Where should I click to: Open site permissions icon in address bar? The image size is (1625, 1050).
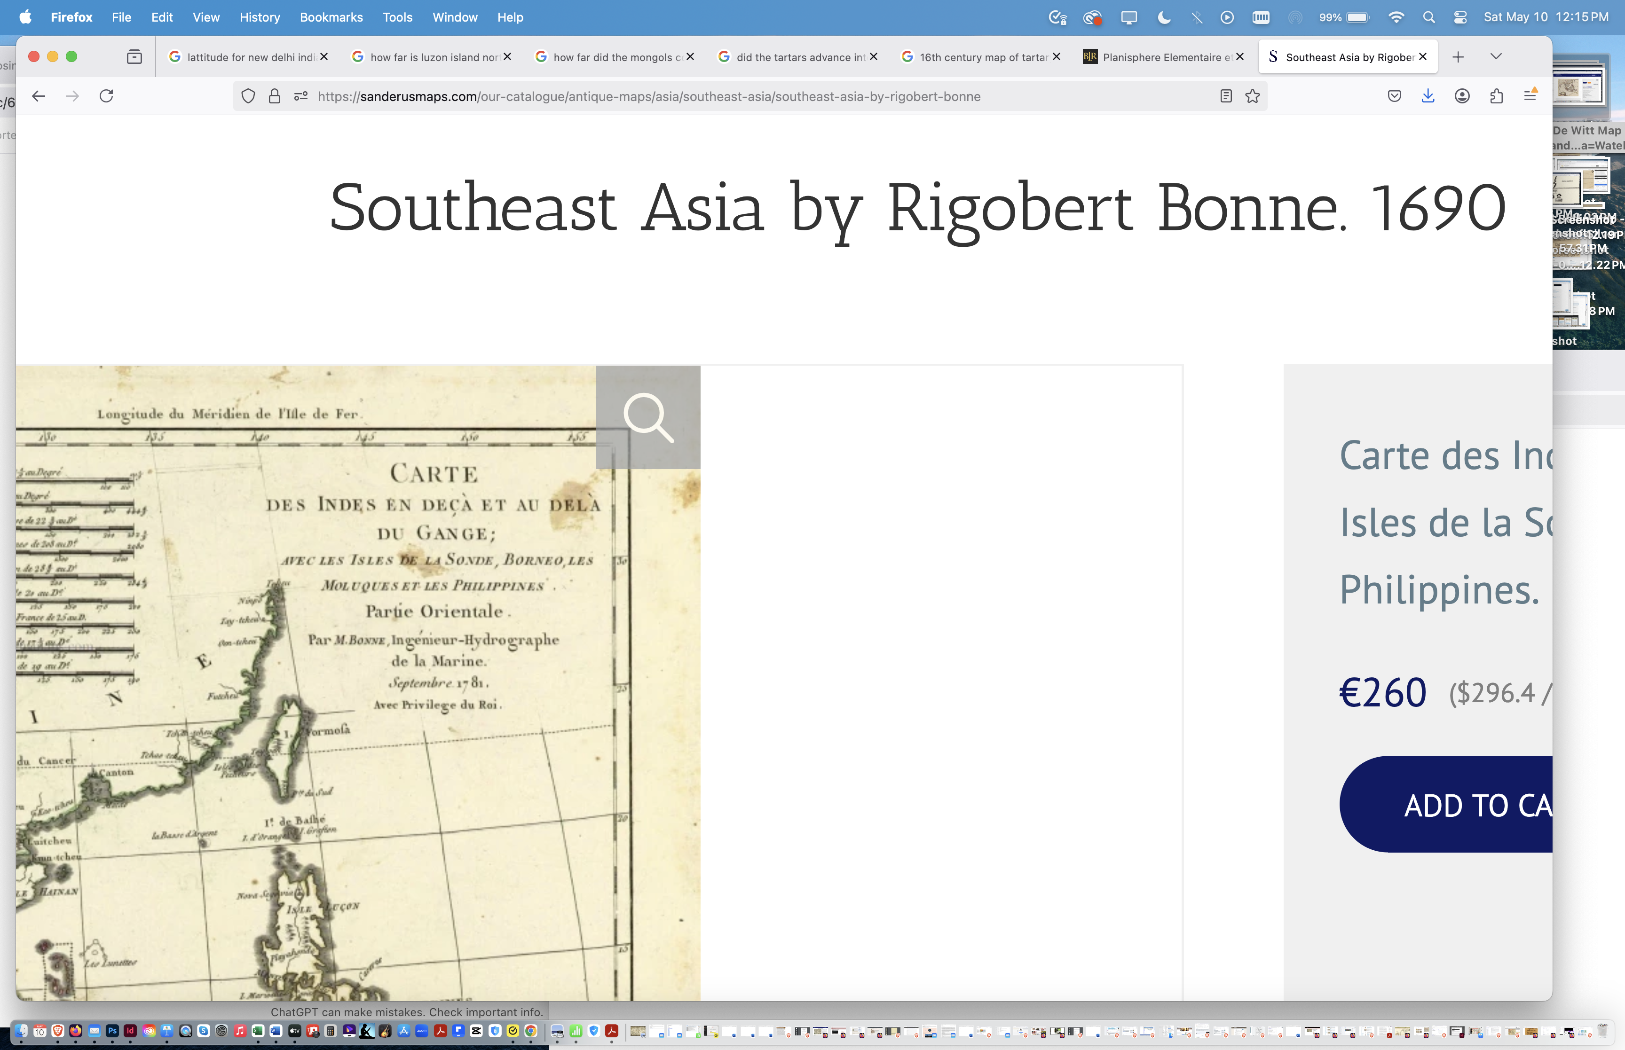(x=301, y=96)
